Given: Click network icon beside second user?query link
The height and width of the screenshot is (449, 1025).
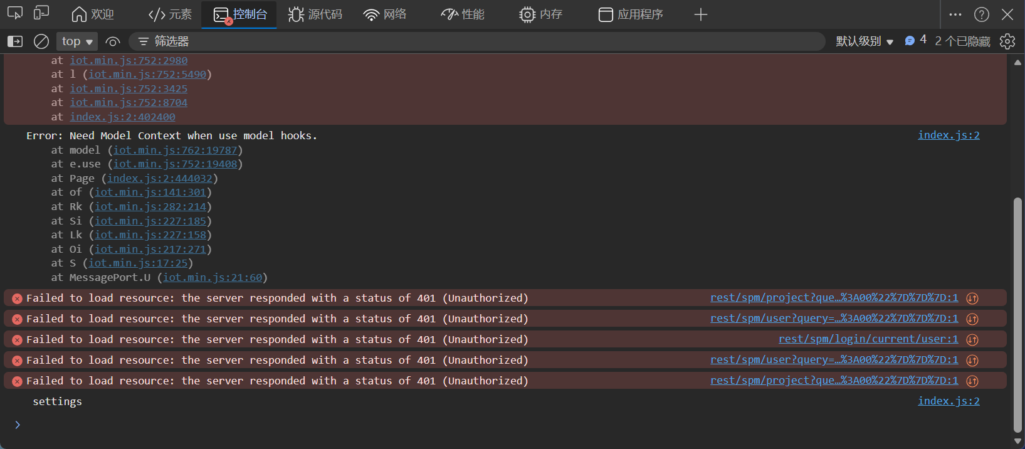Looking at the screenshot, I should (972, 361).
